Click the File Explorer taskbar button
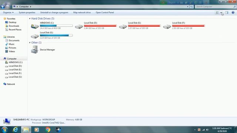Screen dimensions: 237x133 (26, 130)
